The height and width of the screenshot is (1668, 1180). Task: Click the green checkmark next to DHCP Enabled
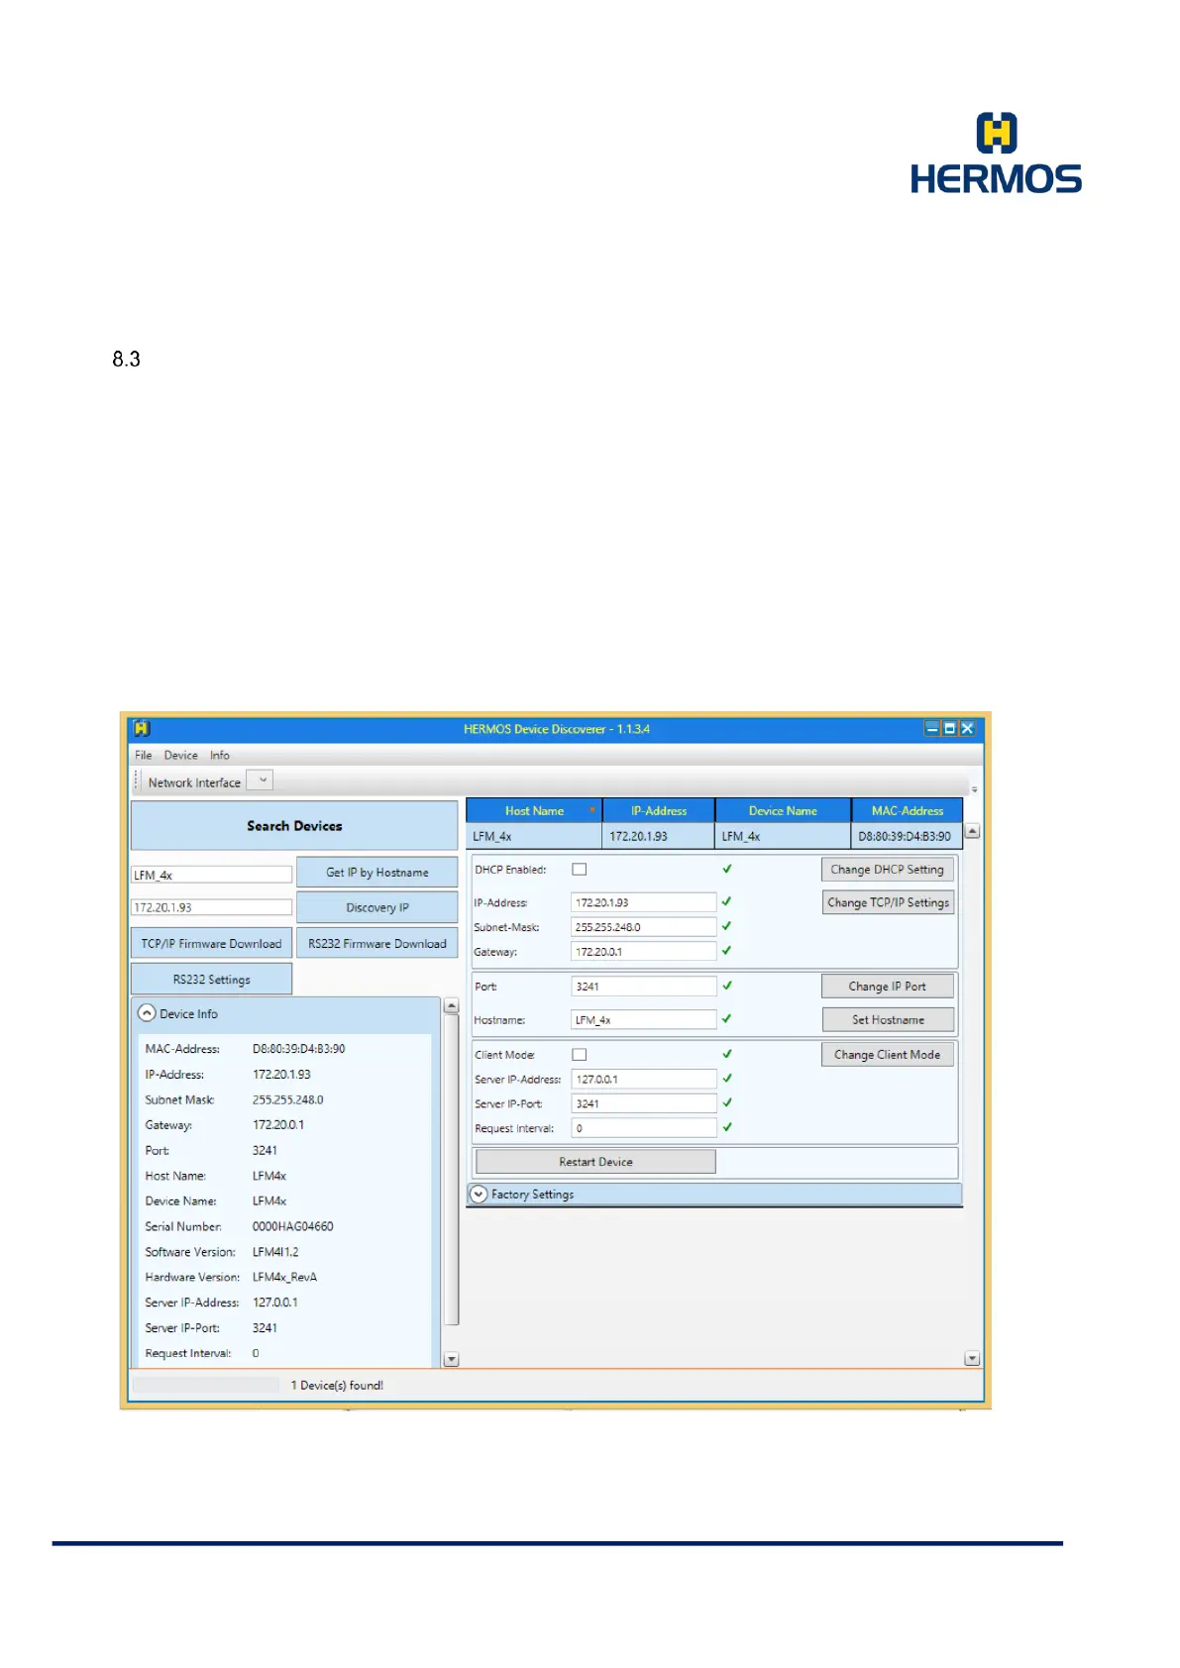pos(727,869)
